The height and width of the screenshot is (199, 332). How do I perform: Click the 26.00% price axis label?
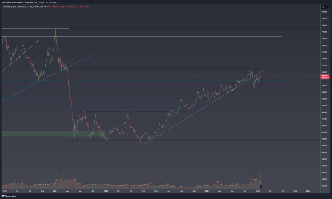coord(324,186)
